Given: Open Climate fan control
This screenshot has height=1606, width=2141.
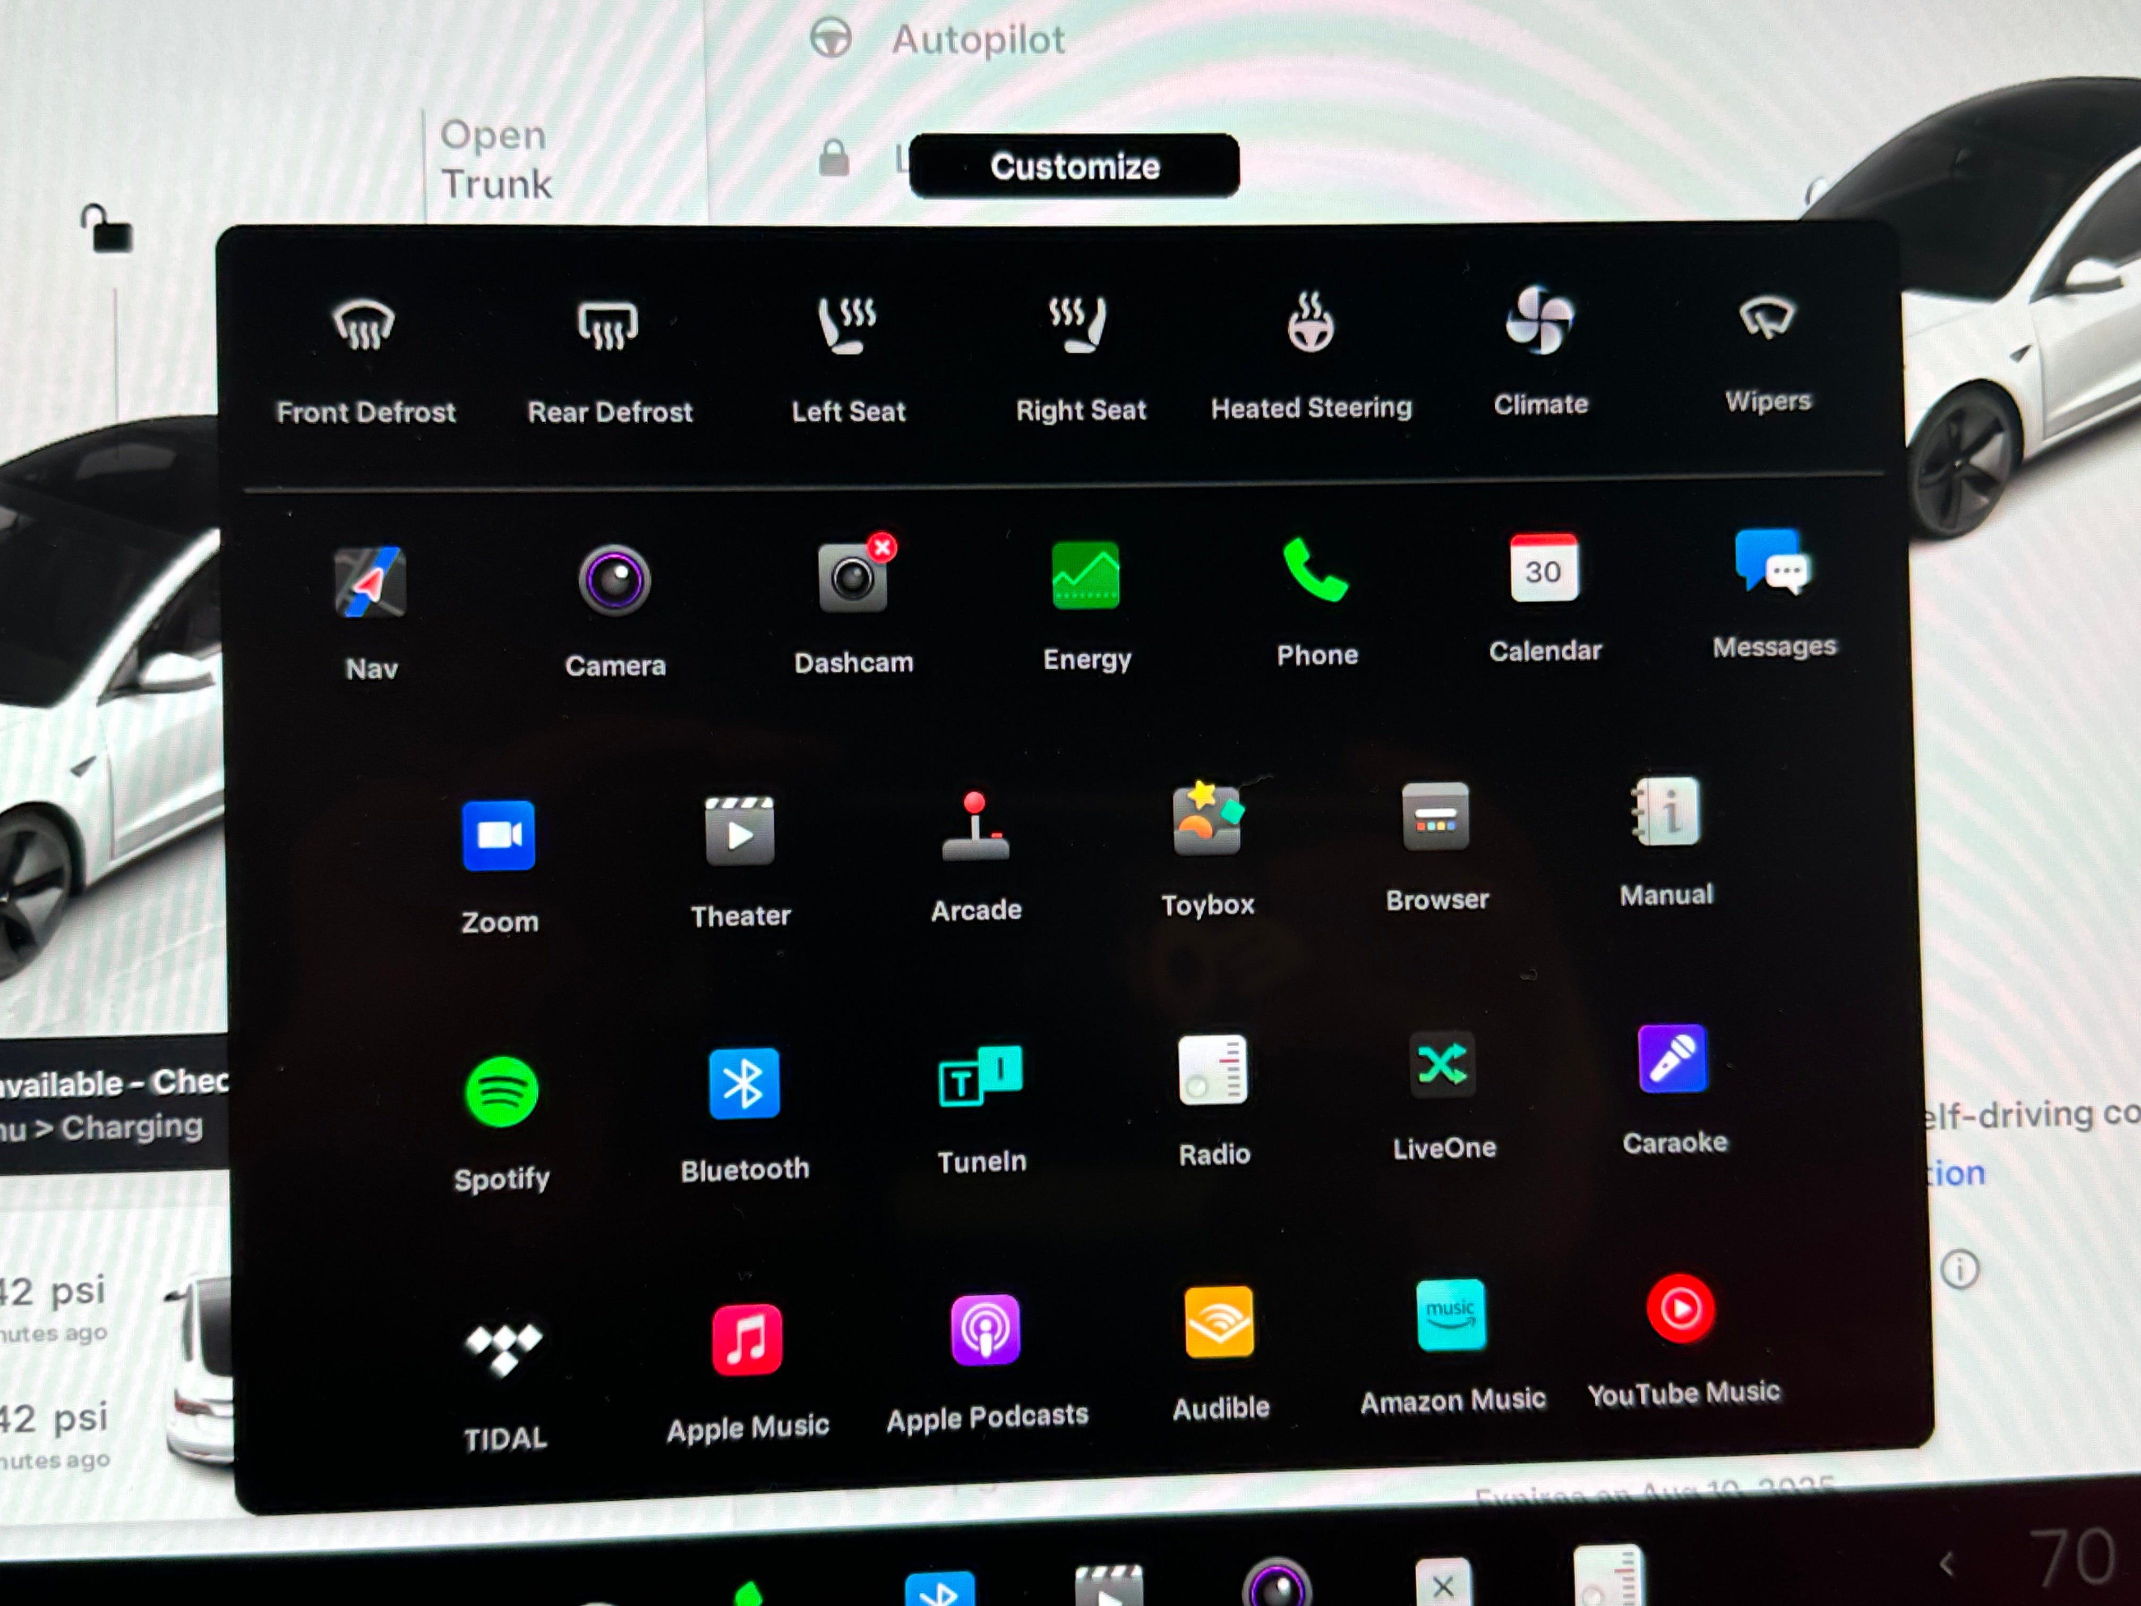Looking at the screenshot, I should coord(1540,351).
